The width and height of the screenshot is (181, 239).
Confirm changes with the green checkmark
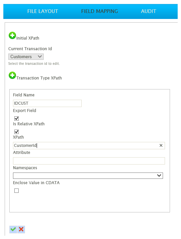13,229
